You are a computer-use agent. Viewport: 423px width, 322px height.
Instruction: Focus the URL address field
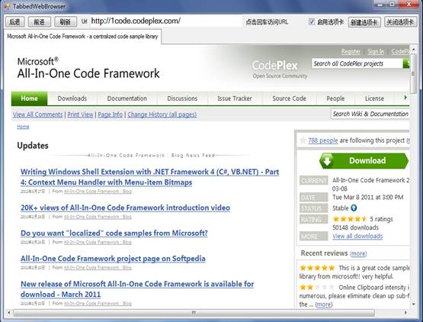pyautogui.click(x=165, y=21)
